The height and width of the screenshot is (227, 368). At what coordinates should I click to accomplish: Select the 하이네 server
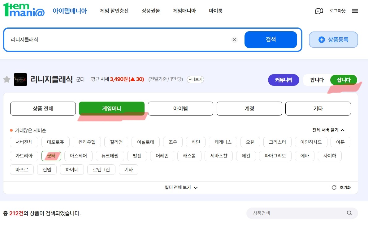click(x=72, y=170)
